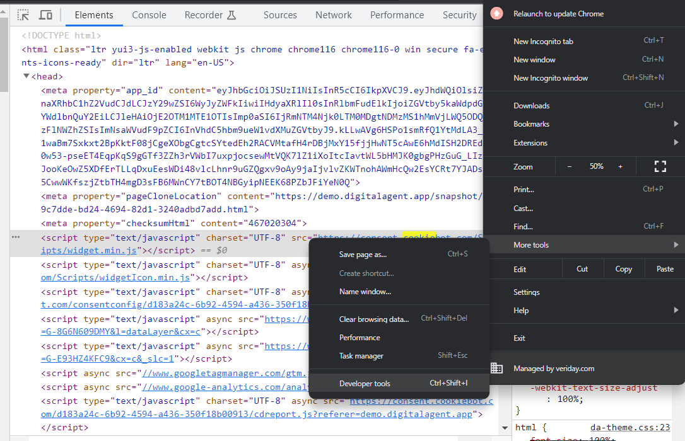685x441 pixels.
Task: Select Developer tools from submenu
Action: pyautogui.click(x=399, y=384)
